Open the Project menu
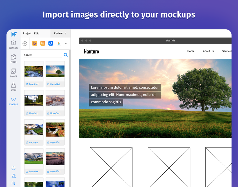The height and width of the screenshot is (187, 238). (x=27, y=33)
